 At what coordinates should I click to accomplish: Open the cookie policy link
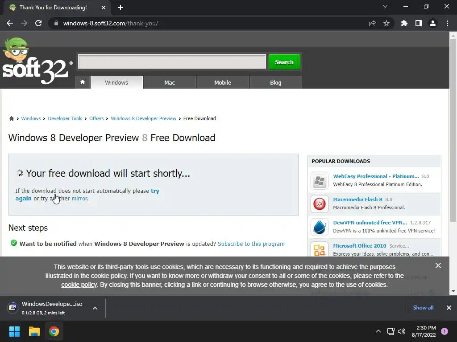(x=79, y=285)
